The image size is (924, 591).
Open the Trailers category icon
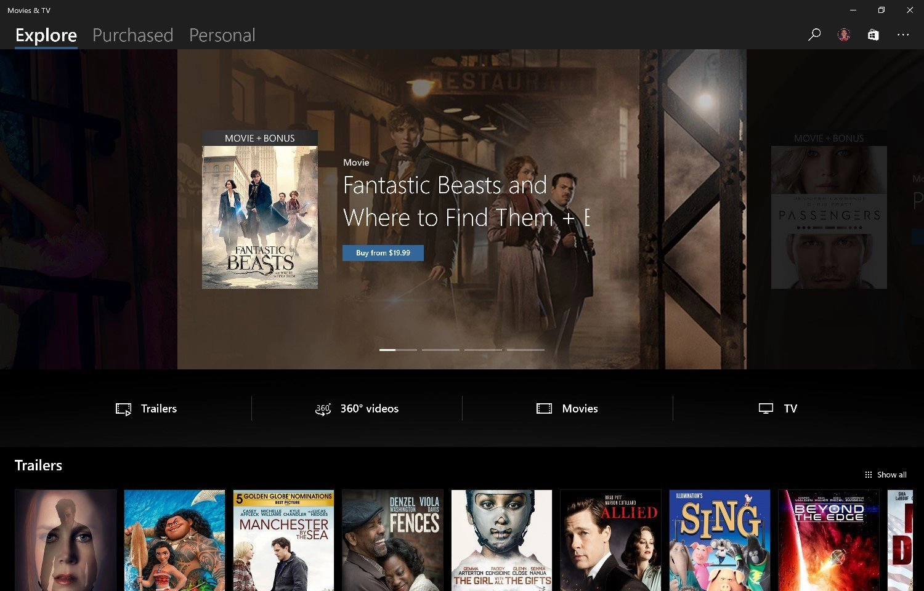coord(124,409)
